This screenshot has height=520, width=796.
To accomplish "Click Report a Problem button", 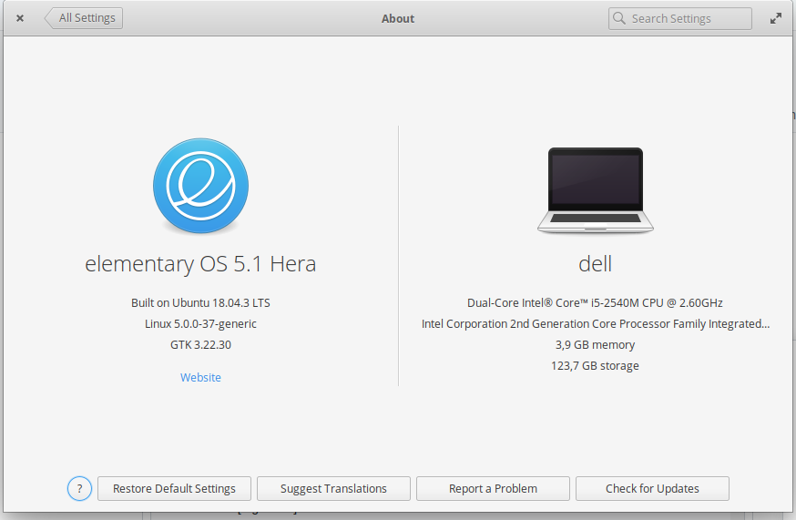I will 493,488.
